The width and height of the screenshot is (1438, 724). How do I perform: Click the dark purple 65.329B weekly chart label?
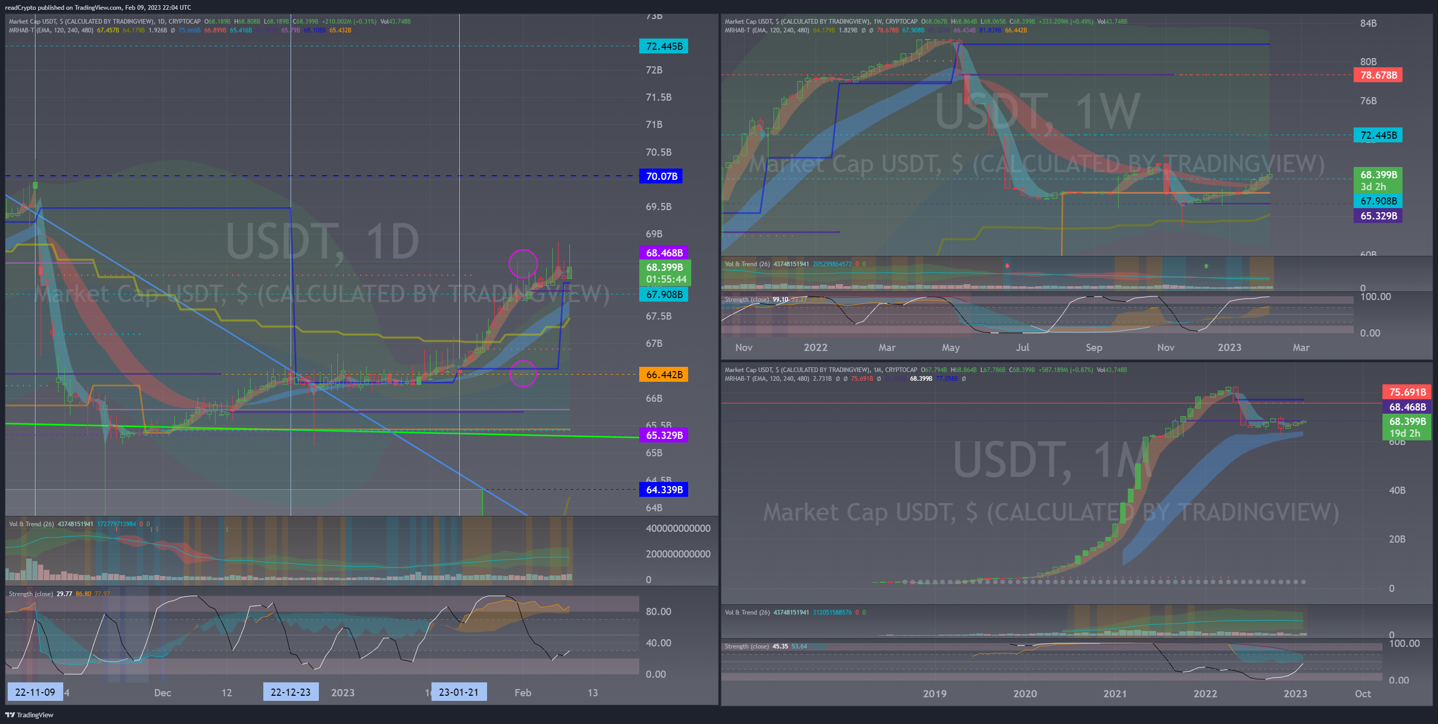coord(1378,216)
